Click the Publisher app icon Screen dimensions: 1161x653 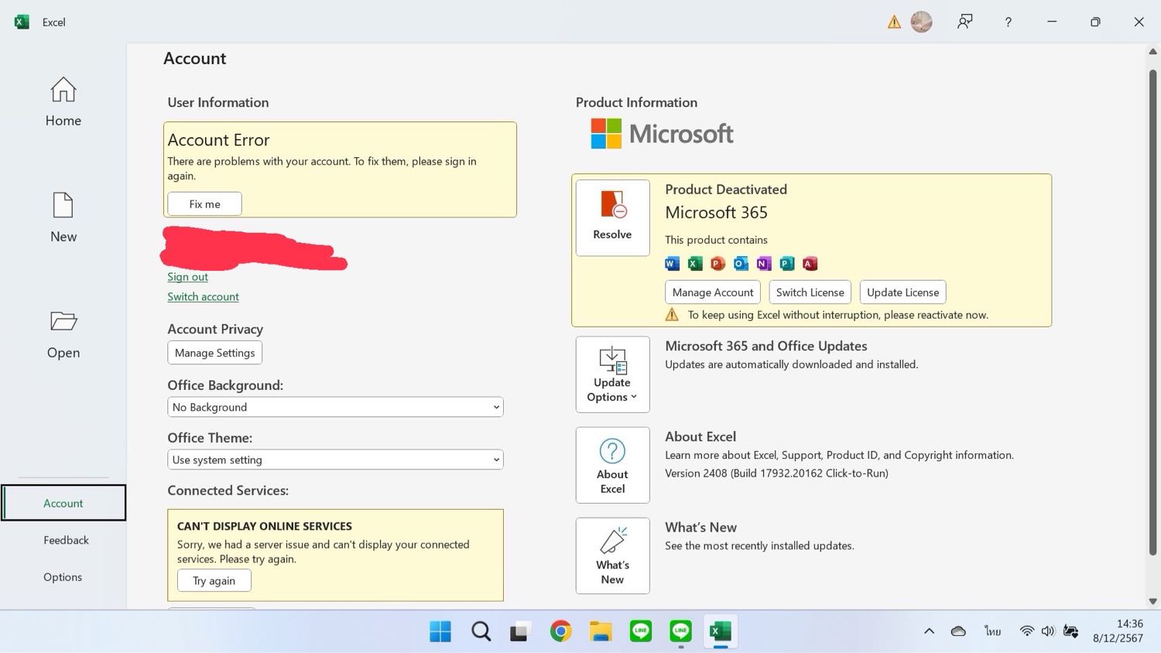pos(787,264)
